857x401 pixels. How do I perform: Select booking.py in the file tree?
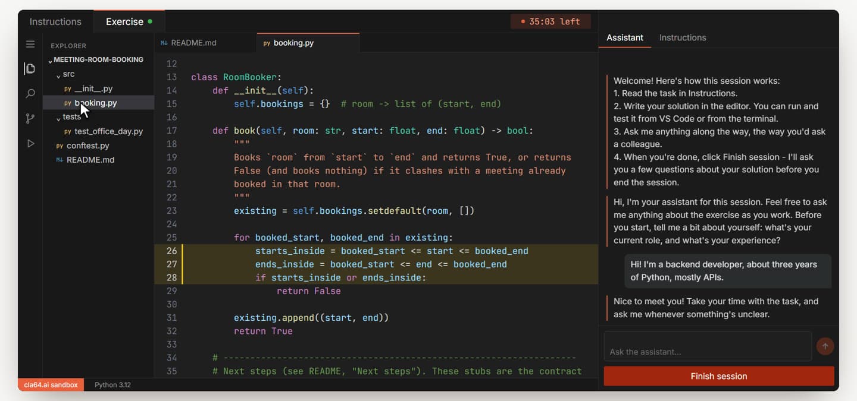[x=99, y=103]
